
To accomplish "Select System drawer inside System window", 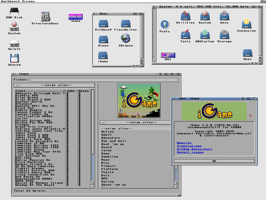I will click(205, 17).
